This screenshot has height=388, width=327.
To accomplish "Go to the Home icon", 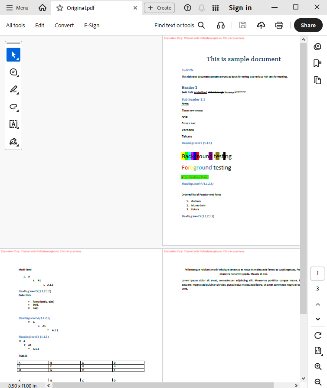I will tap(43, 8).
